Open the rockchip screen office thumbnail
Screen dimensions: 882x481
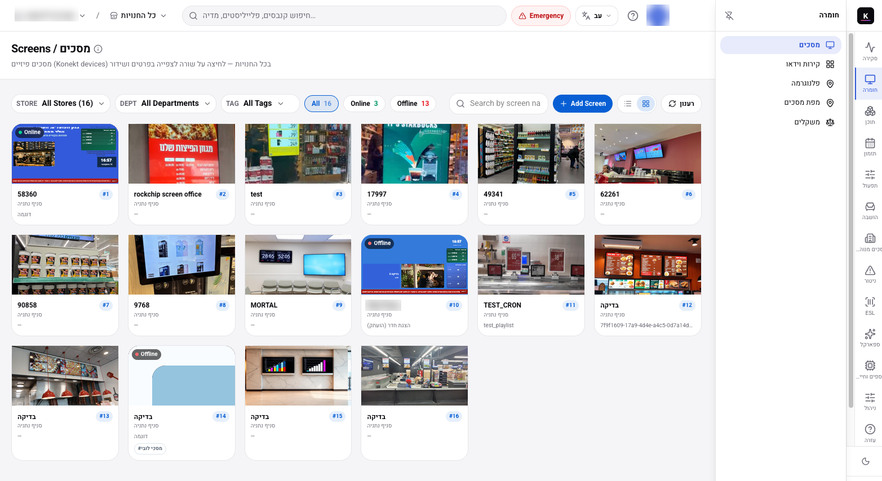click(x=181, y=154)
